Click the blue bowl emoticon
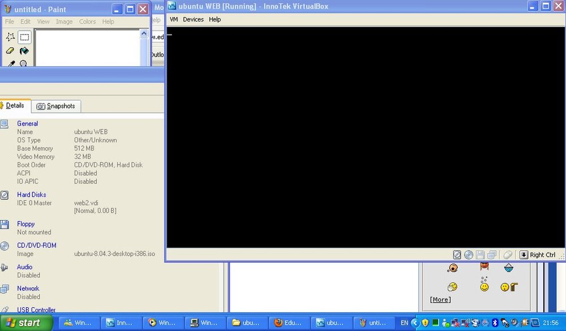This screenshot has height=331, width=566. 509,268
